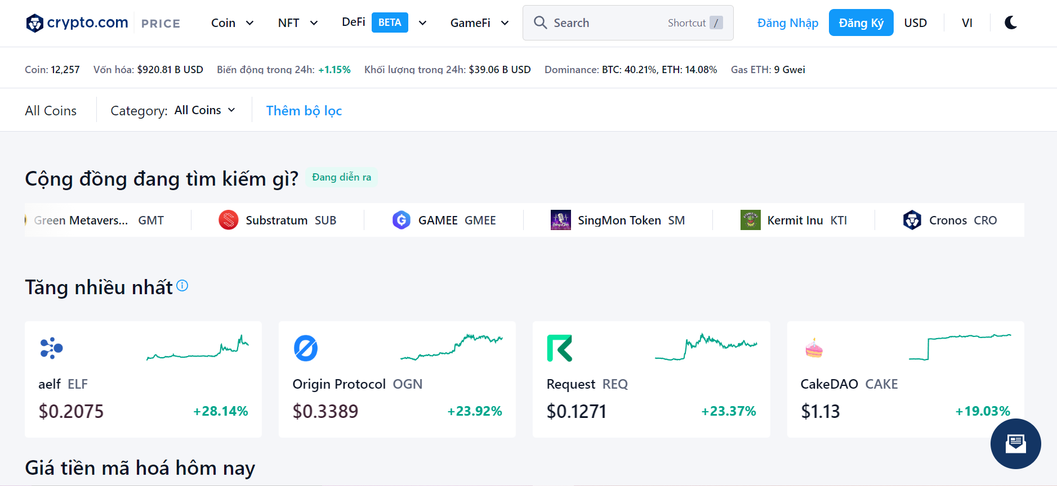Open the Origin Protocol sparkline chart

[x=452, y=348]
